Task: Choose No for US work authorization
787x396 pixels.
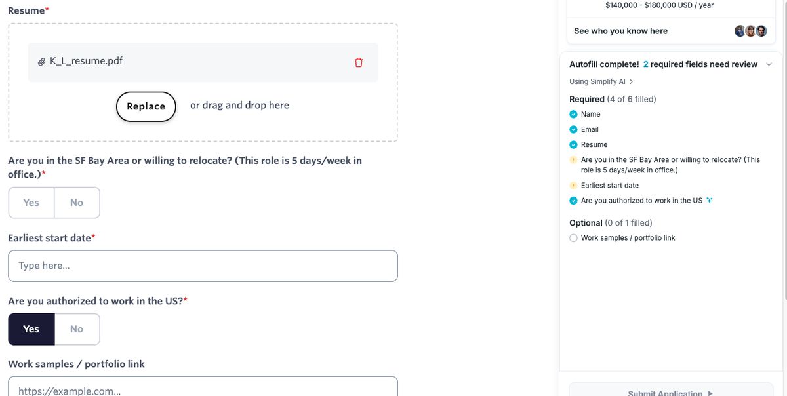Action: (x=77, y=329)
